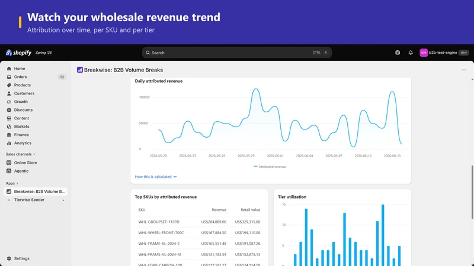Open Finance in sidebar
Image resolution: width=474 pixels, height=266 pixels.
[x=21, y=135]
